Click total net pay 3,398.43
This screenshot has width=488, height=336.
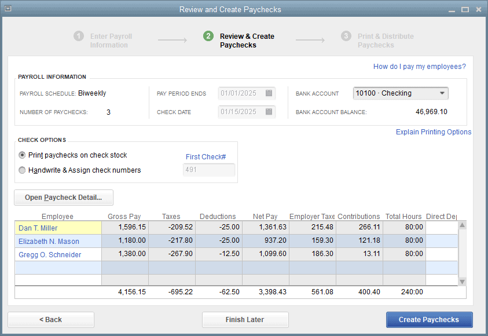(272, 292)
